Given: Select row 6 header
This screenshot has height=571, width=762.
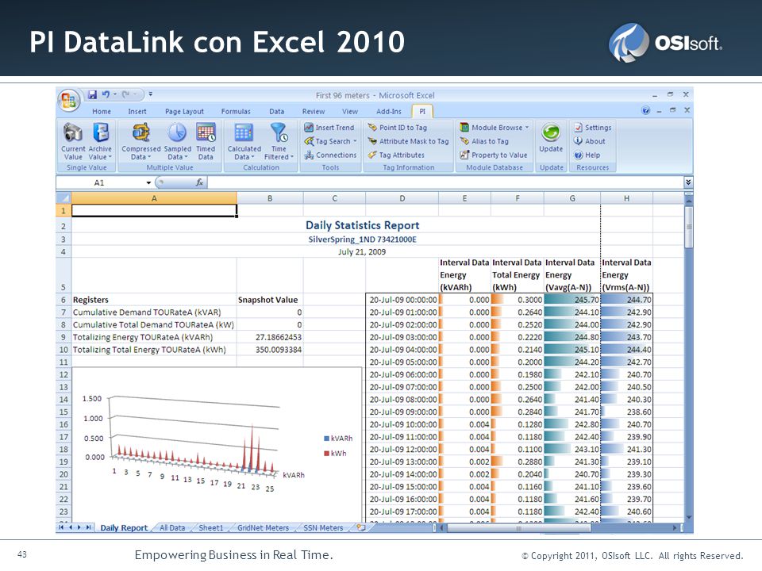Looking at the screenshot, I should point(63,300).
